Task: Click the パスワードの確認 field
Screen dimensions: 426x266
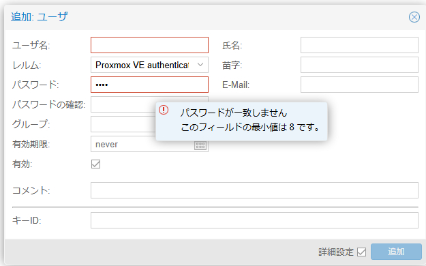Action: pyautogui.click(x=123, y=104)
